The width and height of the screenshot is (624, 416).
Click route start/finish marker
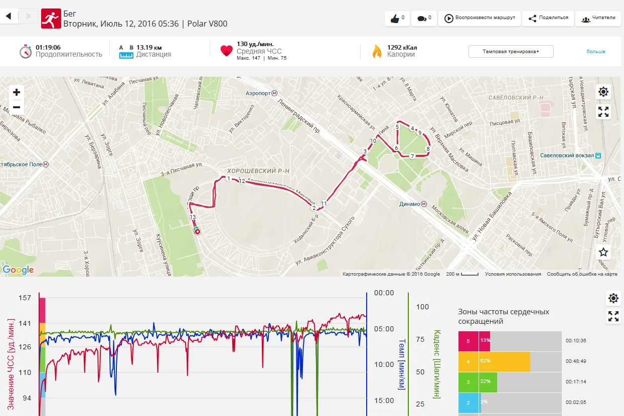pos(197,231)
